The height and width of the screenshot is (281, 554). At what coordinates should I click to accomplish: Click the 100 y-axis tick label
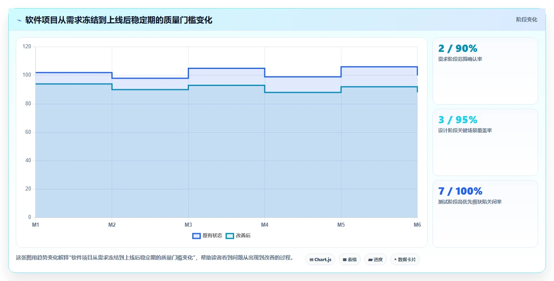tap(27, 75)
